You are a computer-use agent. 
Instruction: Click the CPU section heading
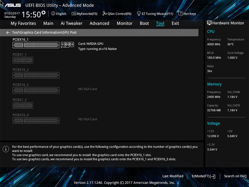coord(211,32)
